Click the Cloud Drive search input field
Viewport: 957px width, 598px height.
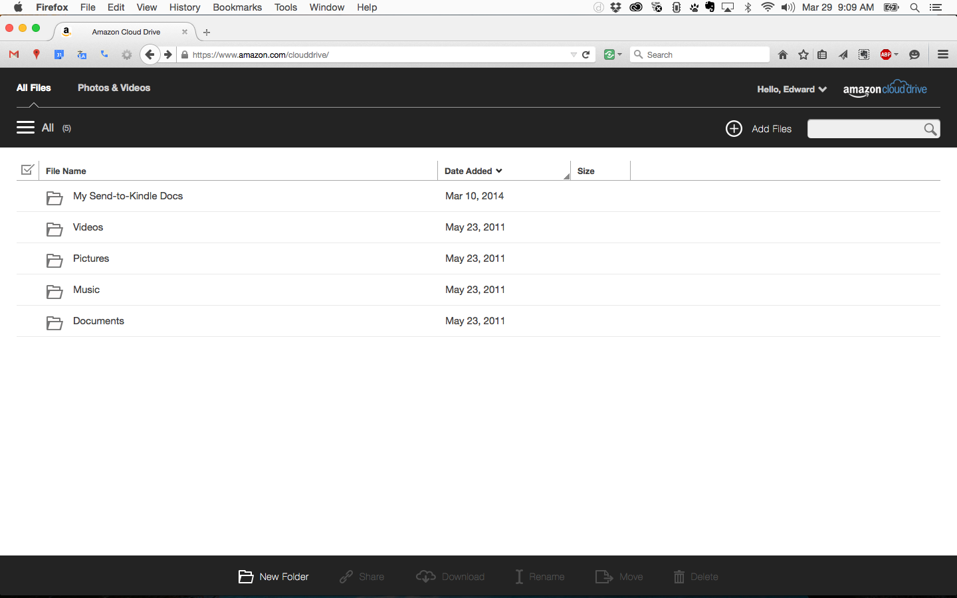[x=863, y=129]
